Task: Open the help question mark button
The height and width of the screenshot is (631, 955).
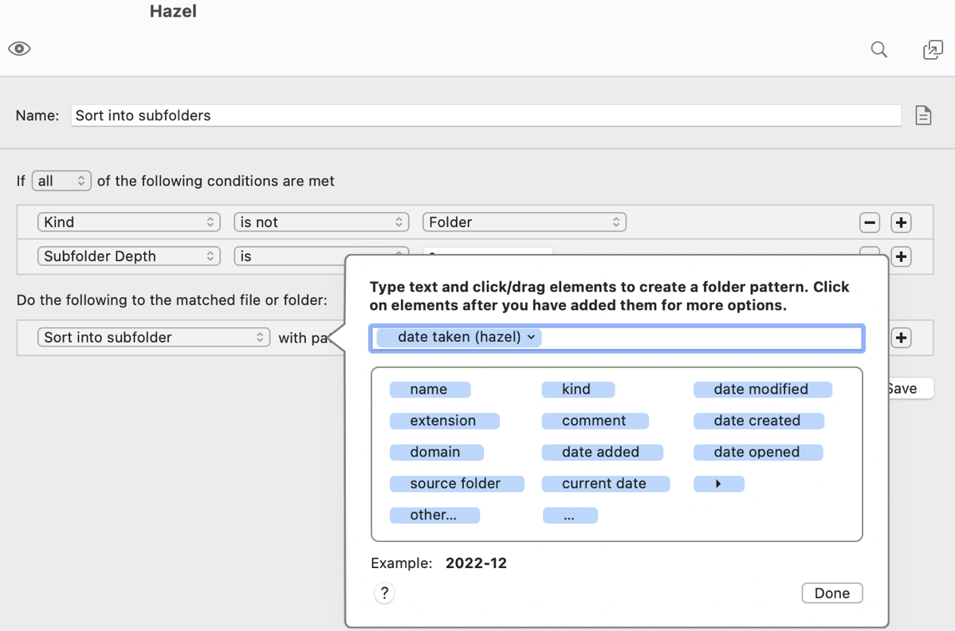Action: pyautogui.click(x=384, y=593)
